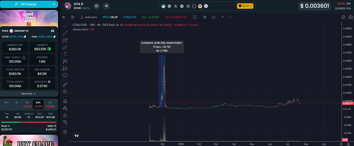Click the Grand Theft Auto banner image
This screenshot has width=354, height=146.
[x=29, y=18]
